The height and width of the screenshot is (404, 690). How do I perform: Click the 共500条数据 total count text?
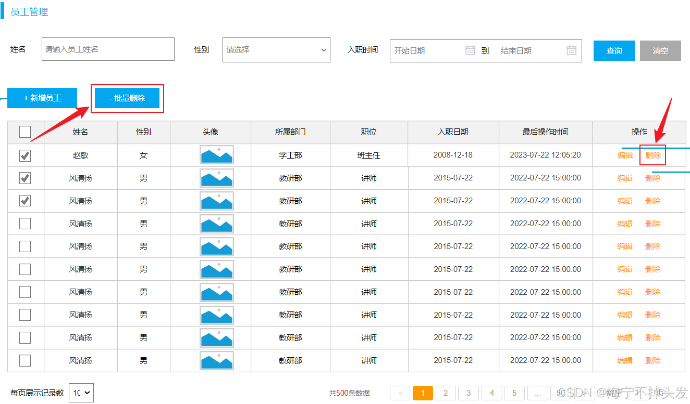click(x=349, y=393)
